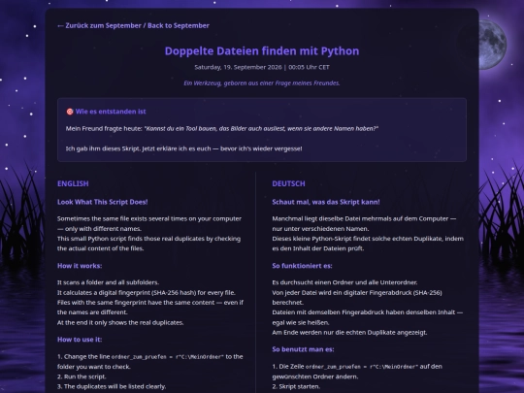Image resolution: width=524 pixels, height=393 pixels.
Task: Click English step '2. Run the script.'
Action: point(82,377)
